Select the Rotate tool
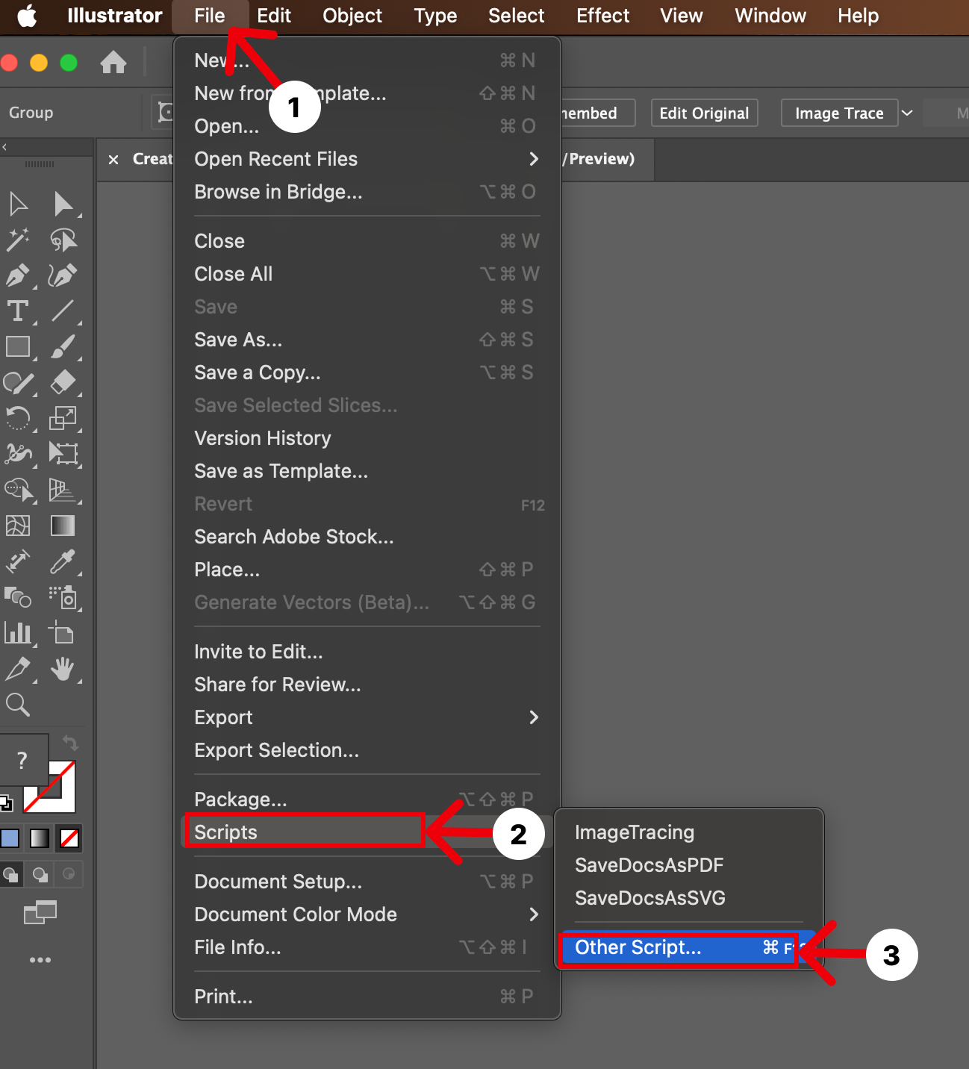Image resolution: width=969 pixels, height=1069 pixels. [18, 418]
